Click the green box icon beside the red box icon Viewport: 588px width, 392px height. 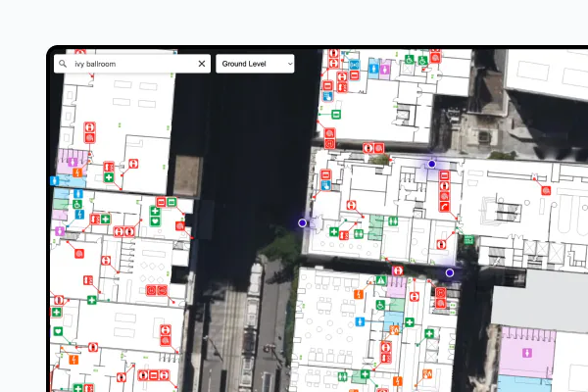pyautogui.click(x=171, y=202)
